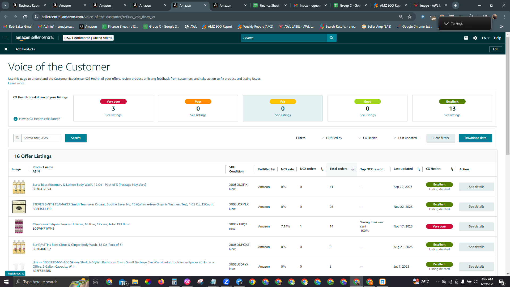The image size is (510, 287).
Task: Open File Explorer from the taskbar
Action: coord(135,282)
